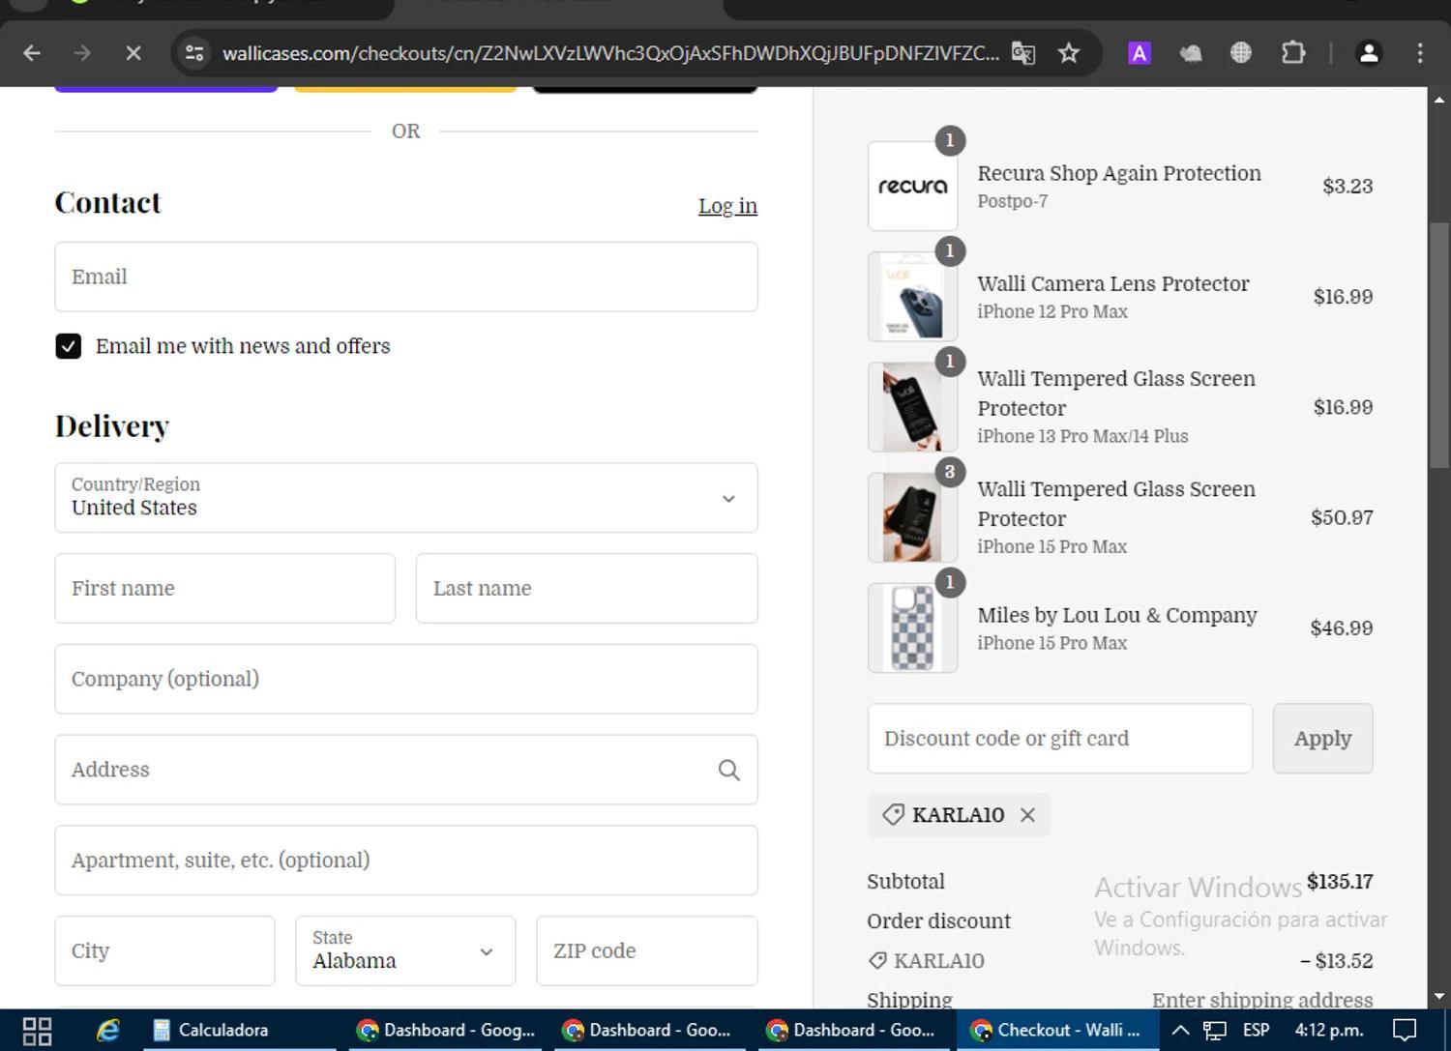Click the Address field
Image resolution: width=1451 pixels, height=1051 pixels.
[406, 770]
